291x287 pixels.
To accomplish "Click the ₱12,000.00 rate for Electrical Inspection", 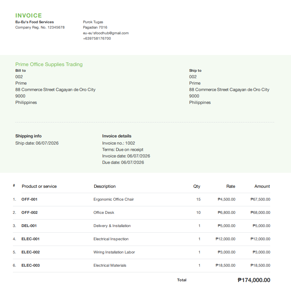I will [225, 239].
